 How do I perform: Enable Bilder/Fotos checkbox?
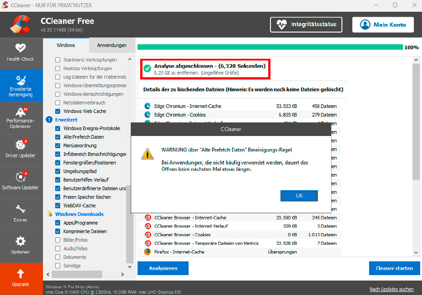point(57,240)
